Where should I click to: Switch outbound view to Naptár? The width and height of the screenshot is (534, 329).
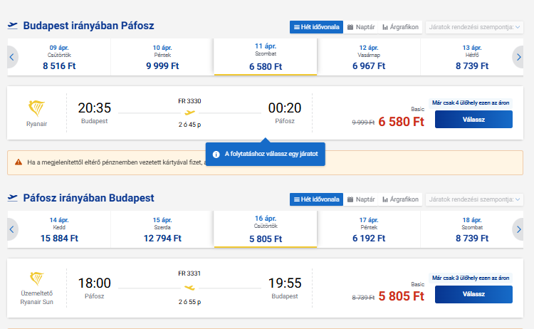tap(361, 27)
